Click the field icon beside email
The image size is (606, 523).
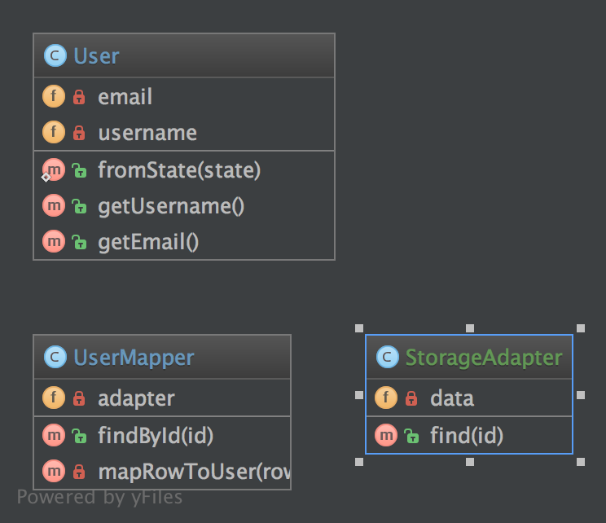coord(54,97)
